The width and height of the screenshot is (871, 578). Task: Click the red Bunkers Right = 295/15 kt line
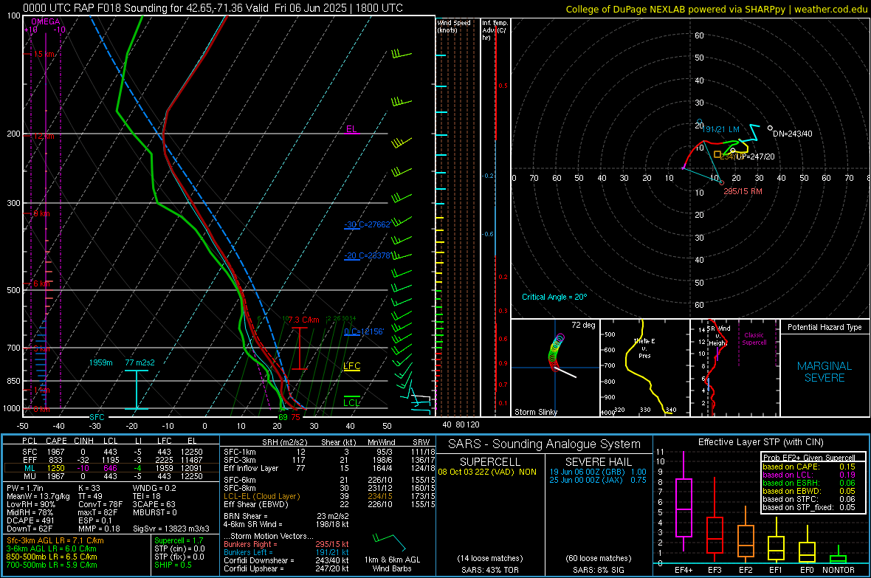pyautogui.click(x=286, y=544)
